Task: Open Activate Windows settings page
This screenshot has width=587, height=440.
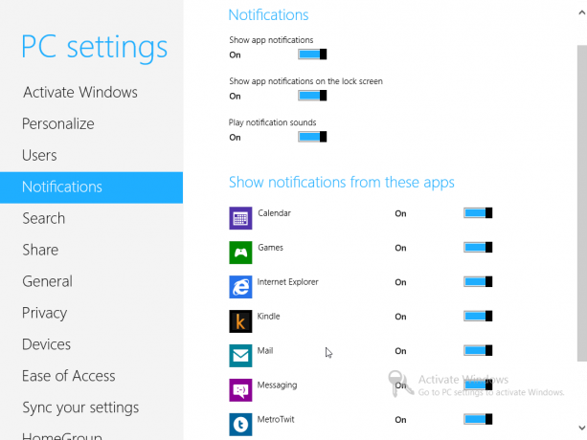Action: click(80, 93)
